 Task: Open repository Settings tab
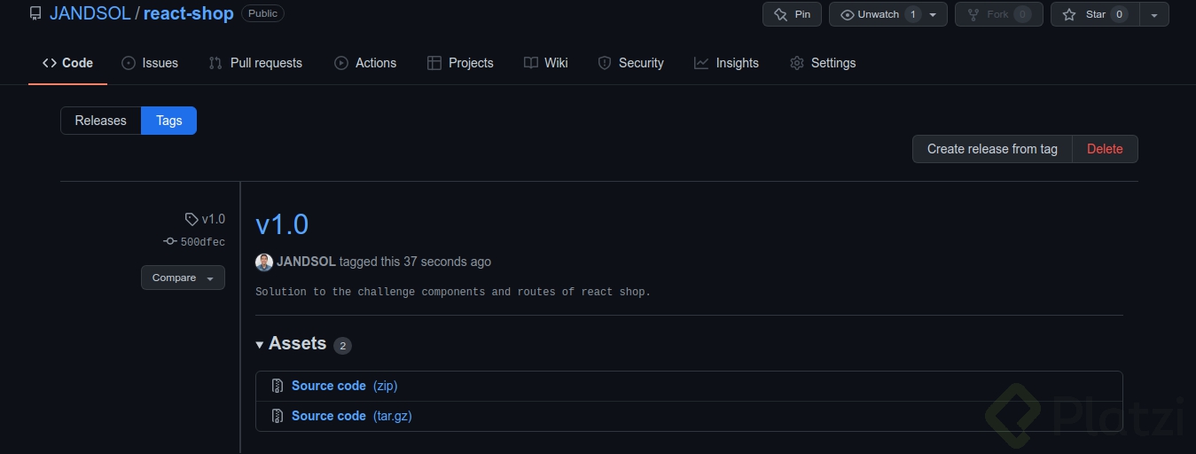pos(823,63)
